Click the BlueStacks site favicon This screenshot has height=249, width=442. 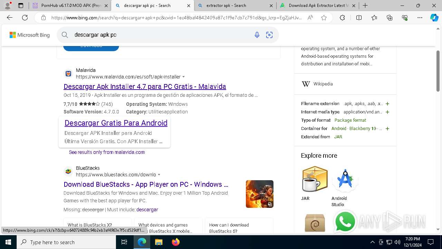pos(68,172)
